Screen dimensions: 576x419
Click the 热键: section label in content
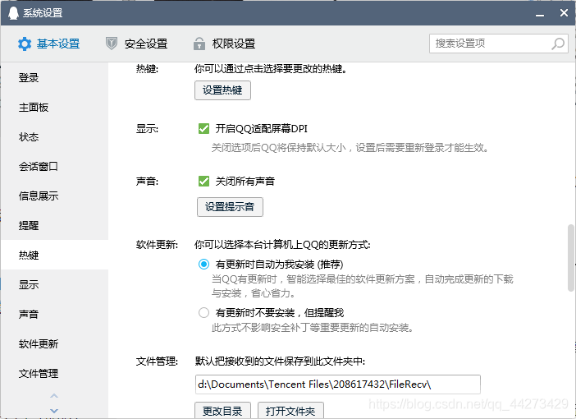coord(147,69)
